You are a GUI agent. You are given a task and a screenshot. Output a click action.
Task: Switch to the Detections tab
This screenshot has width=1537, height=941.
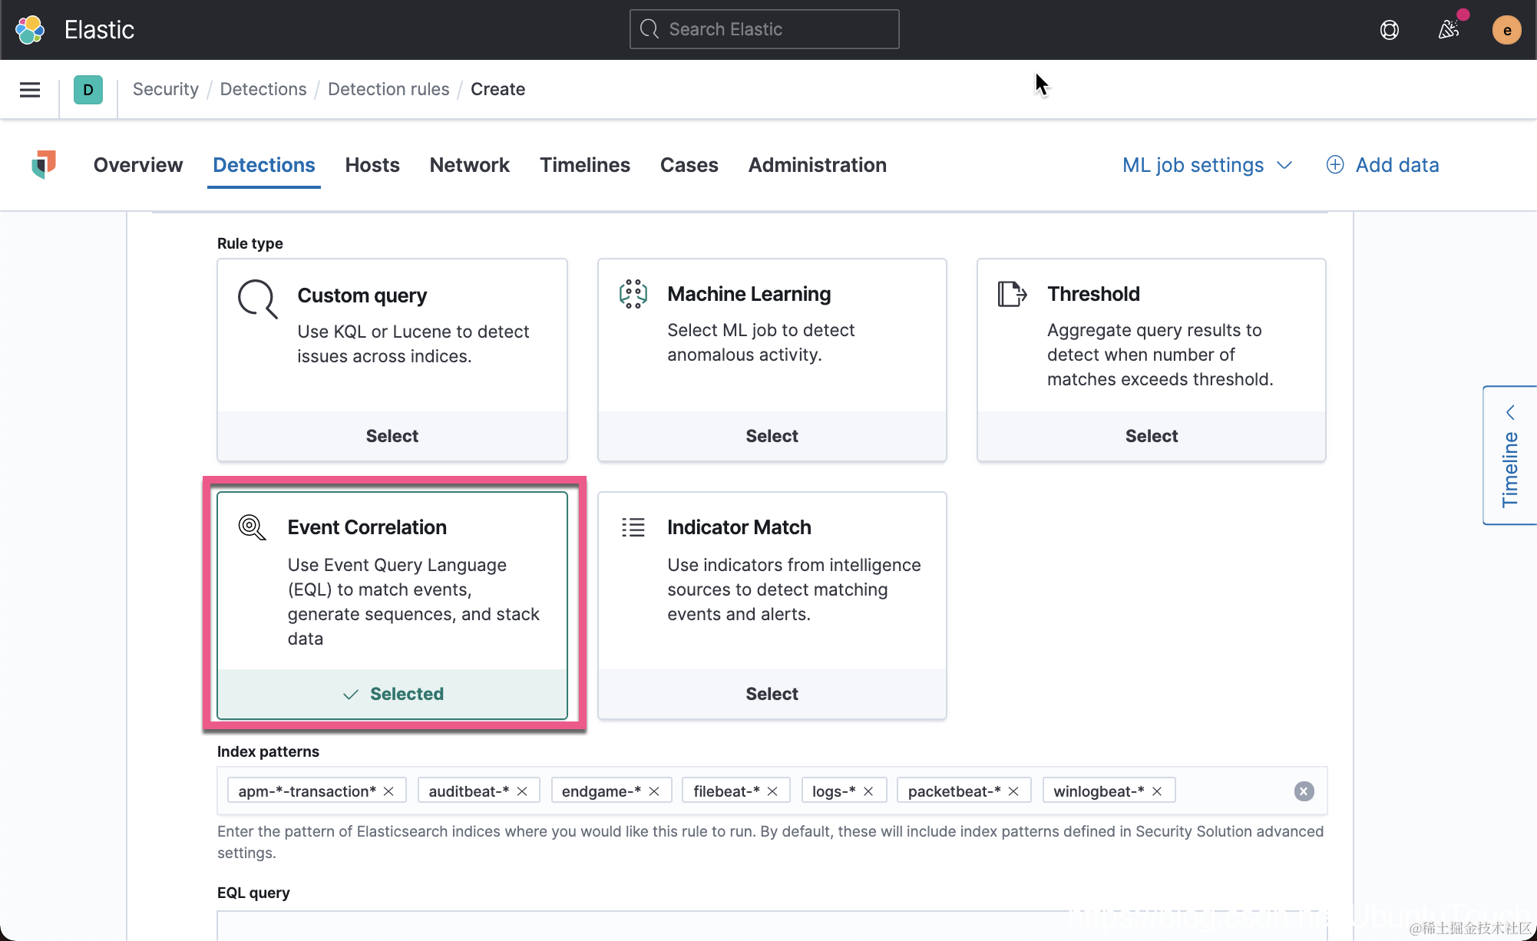coord(264,165)
